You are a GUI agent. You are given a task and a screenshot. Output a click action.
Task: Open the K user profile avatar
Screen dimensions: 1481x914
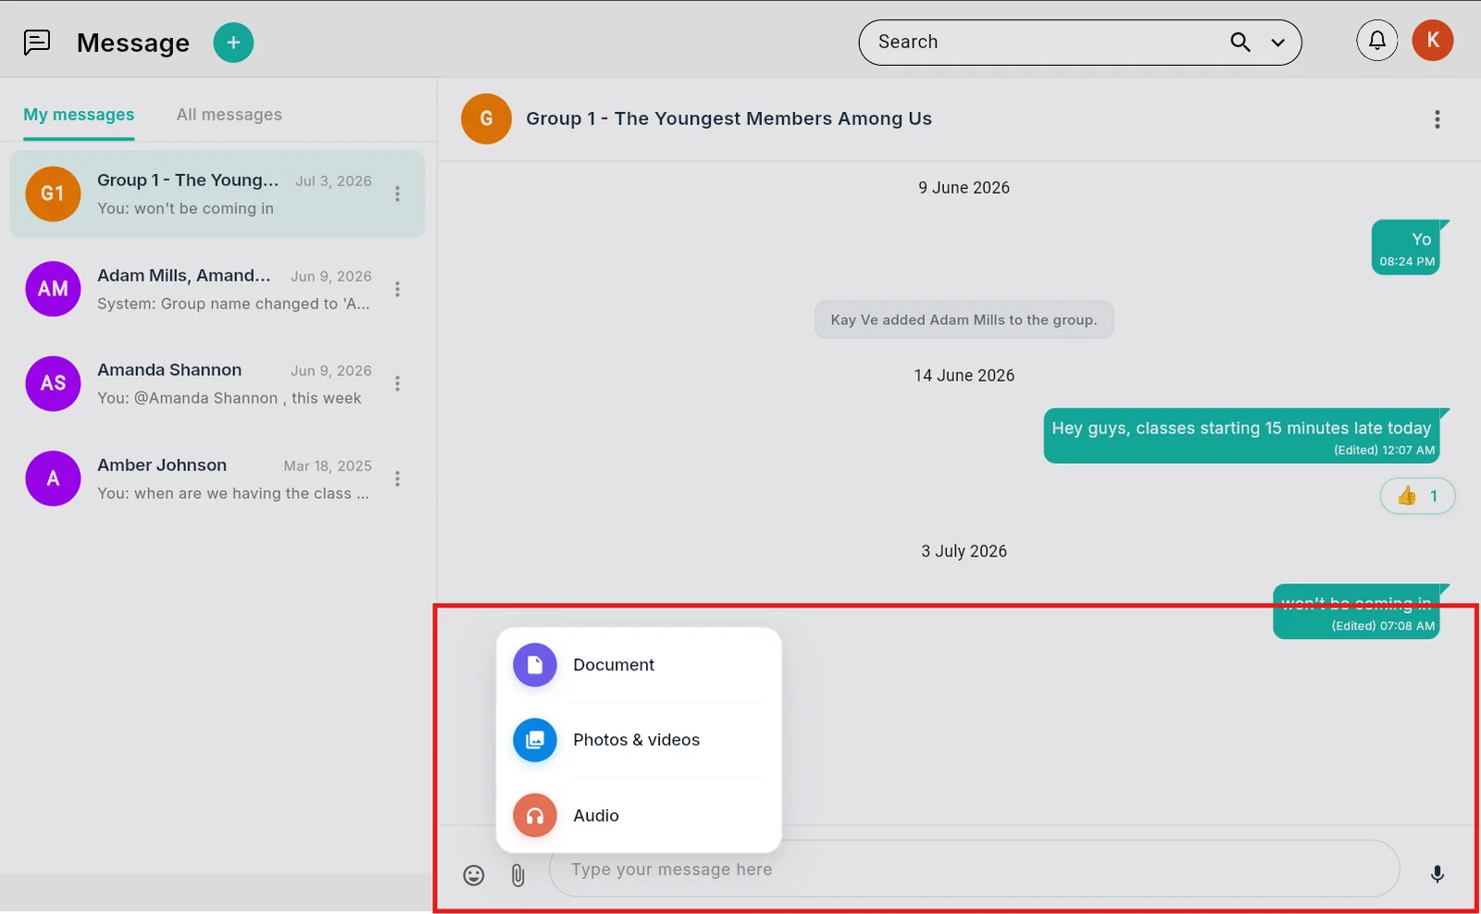(x=1433, y=41)
